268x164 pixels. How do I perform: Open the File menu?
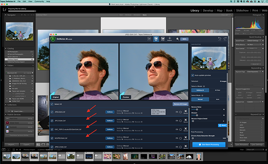point(19,1)
